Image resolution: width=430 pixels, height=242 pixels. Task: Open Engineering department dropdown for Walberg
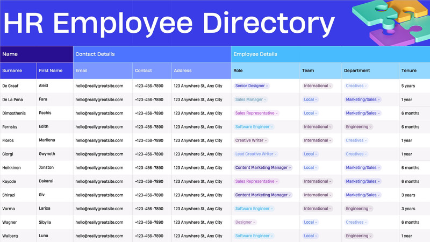[x=359, y=236]
